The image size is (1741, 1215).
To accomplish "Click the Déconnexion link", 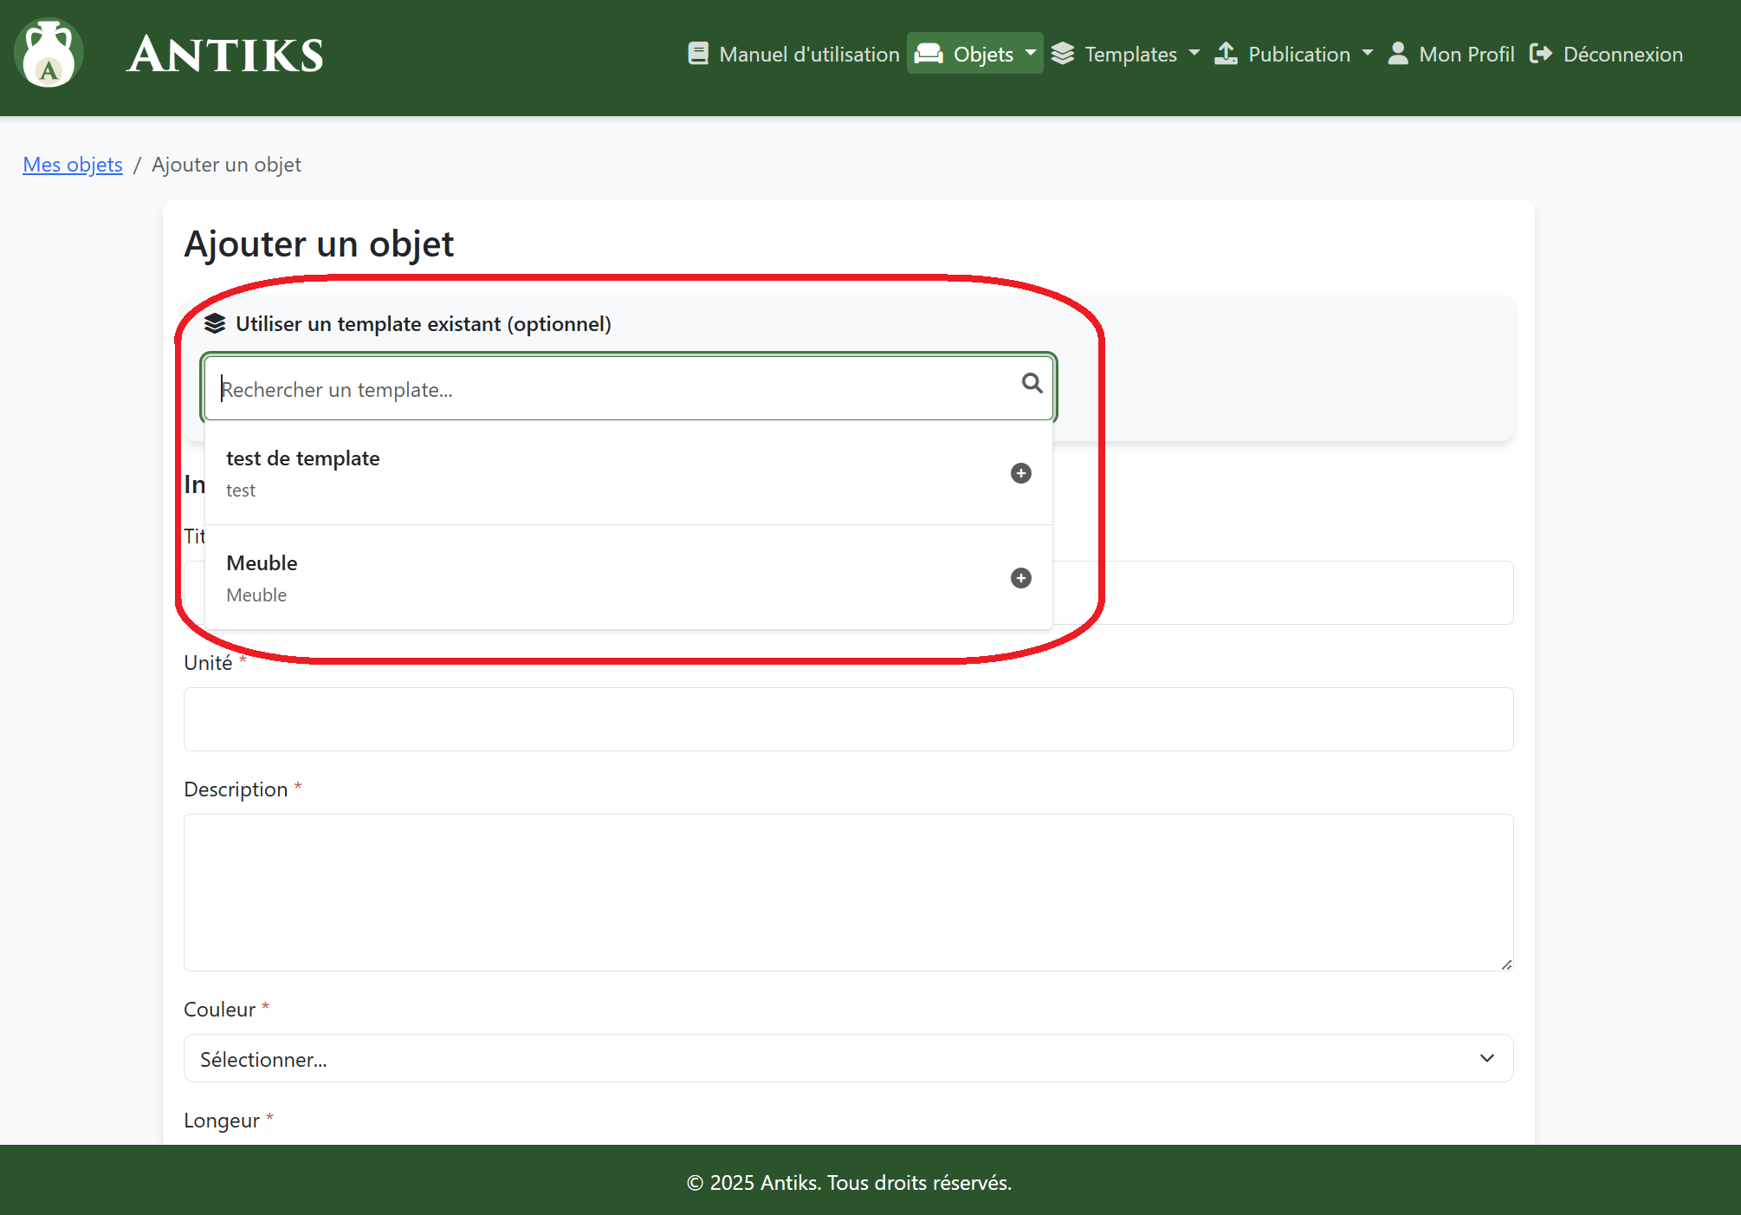I will click(x=1622, y=55).
